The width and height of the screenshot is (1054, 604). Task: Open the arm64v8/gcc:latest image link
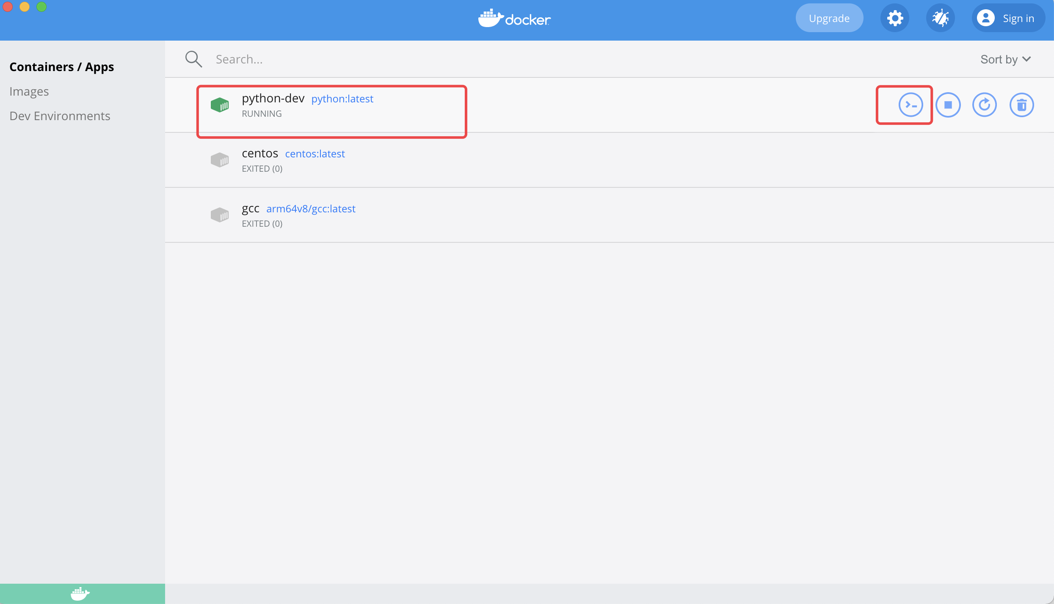point(311,209)
